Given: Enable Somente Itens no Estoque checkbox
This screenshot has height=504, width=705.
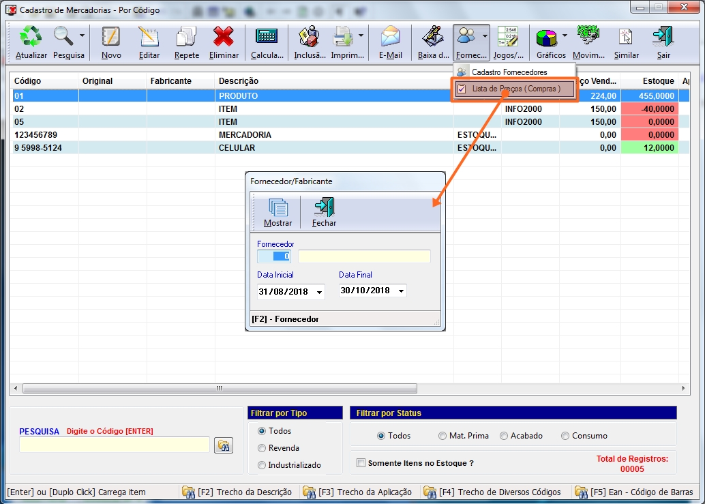Looking at the screenshot, I should tap(361, 463).
